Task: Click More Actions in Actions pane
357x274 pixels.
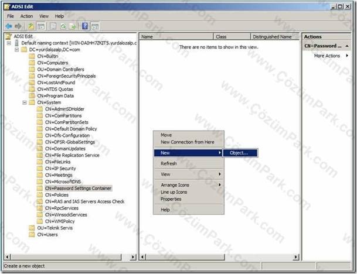Action: [x=327, y=56]
